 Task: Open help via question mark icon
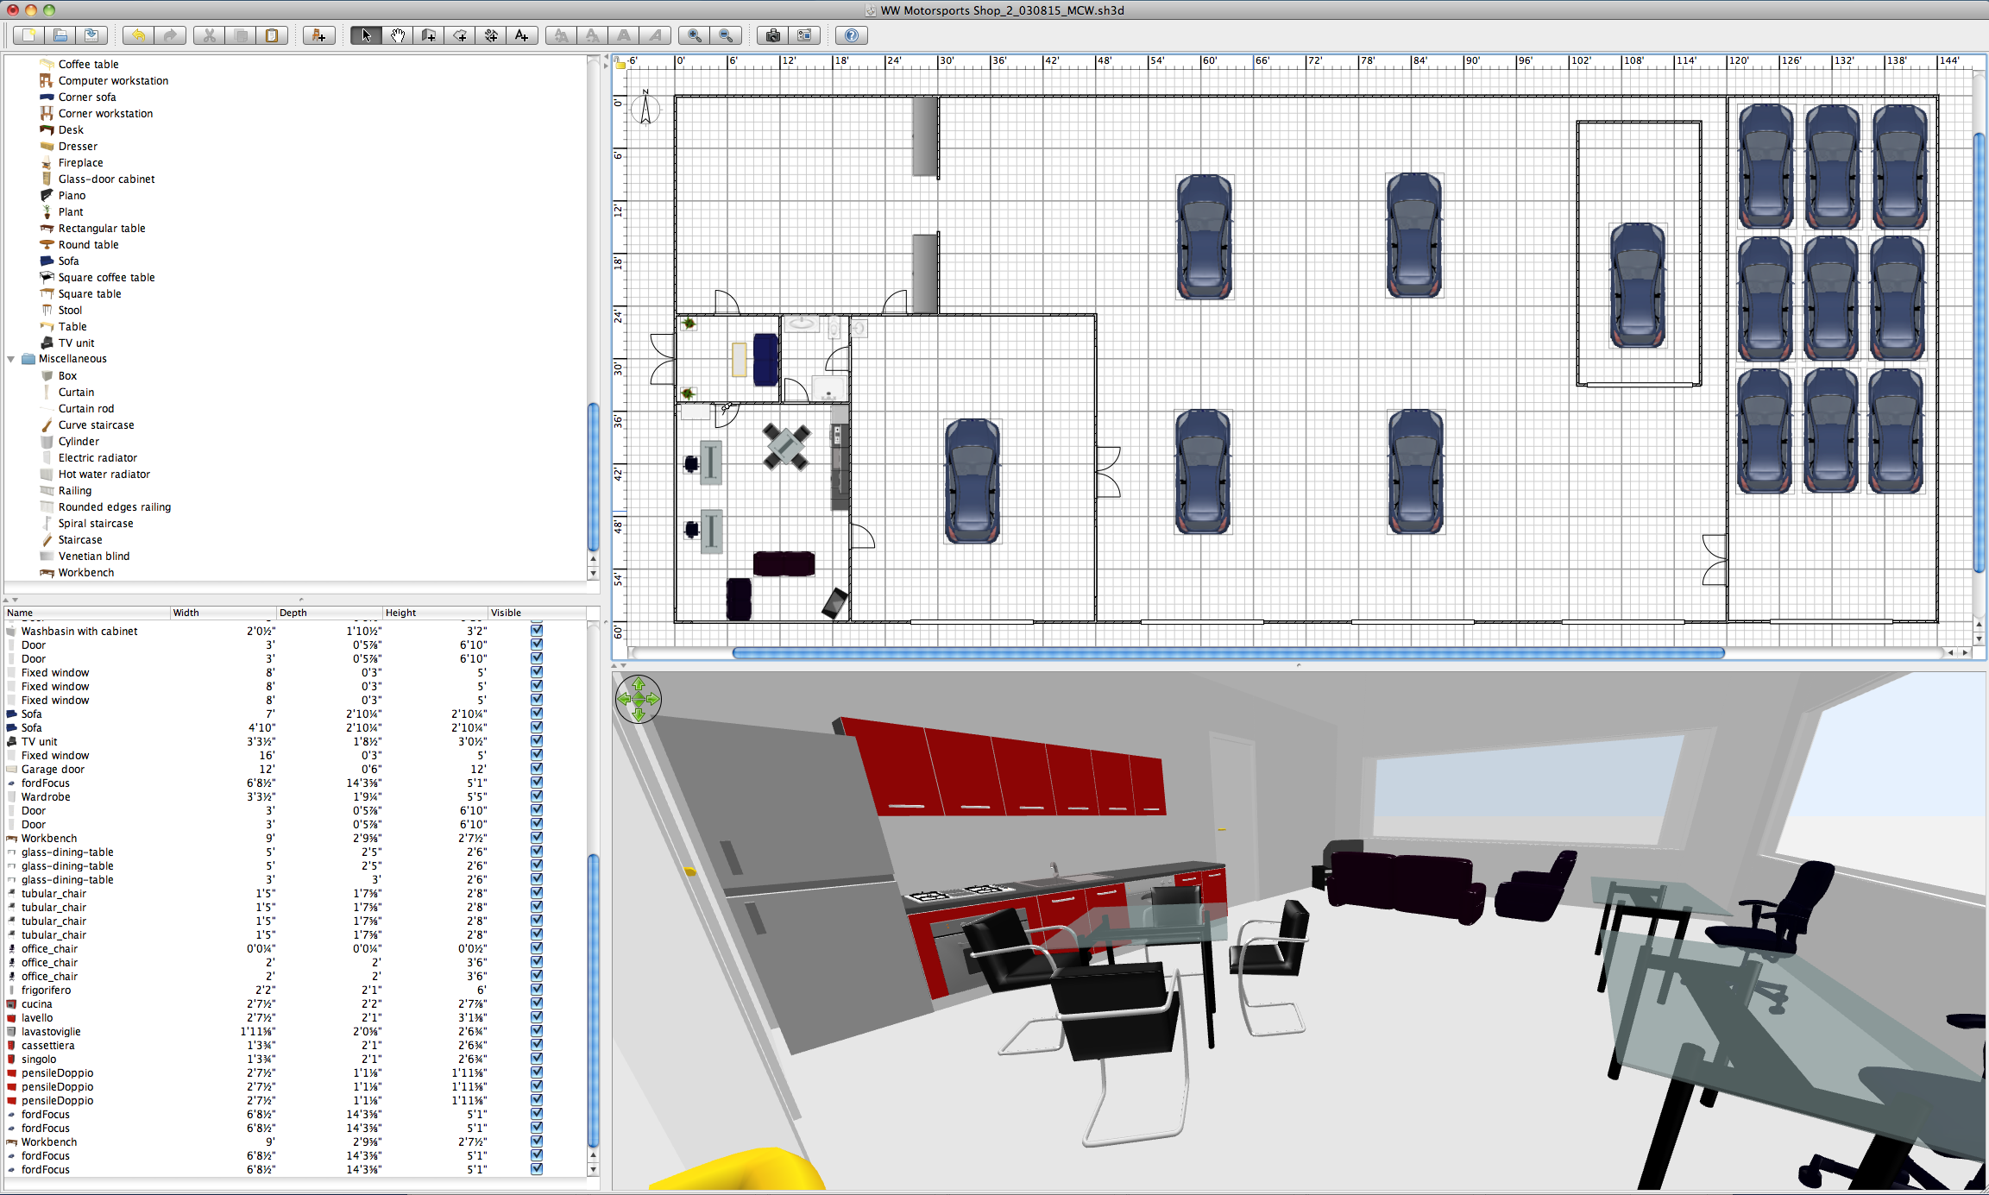(x=851, y=35)
